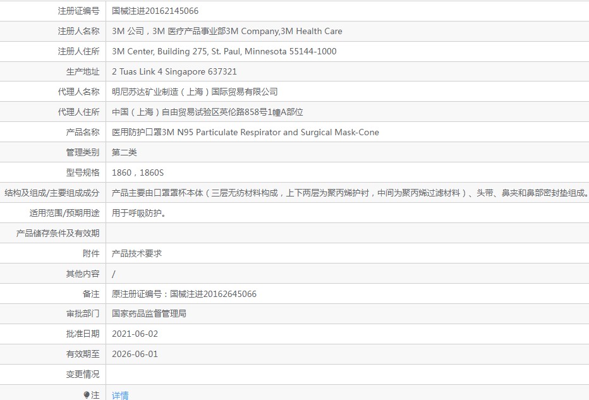Click the 生产地址 label
Viewport: 589px width, 400px height.
(x=83, y=72)
